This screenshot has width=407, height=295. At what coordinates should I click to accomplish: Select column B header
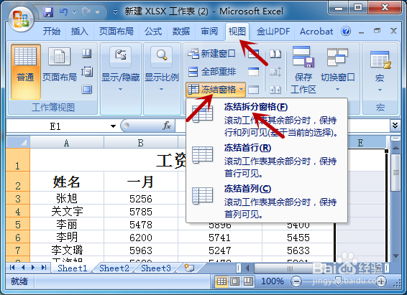pyautogui.click(x=141, y=143)
